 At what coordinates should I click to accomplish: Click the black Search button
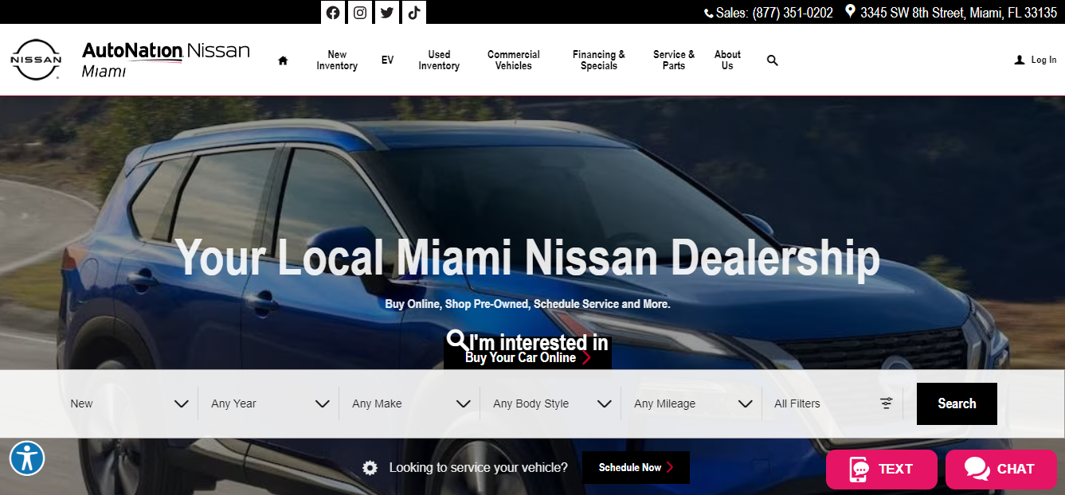957,403
